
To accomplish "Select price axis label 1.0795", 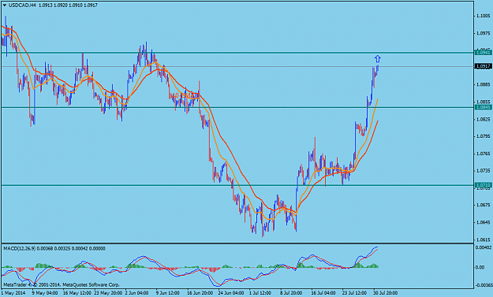I will [x=484, y=136].
